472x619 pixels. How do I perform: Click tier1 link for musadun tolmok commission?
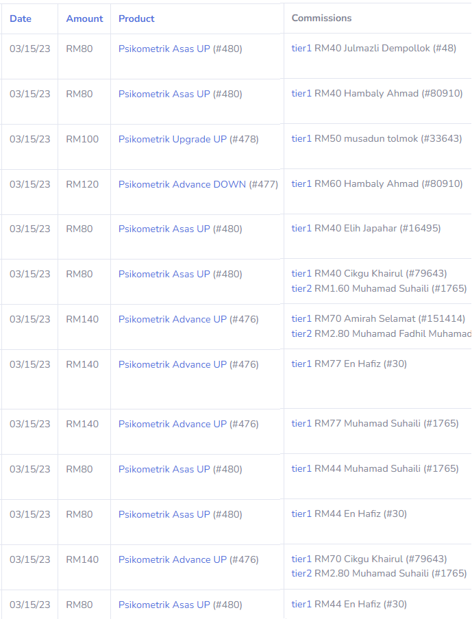(x=301, y=139)
